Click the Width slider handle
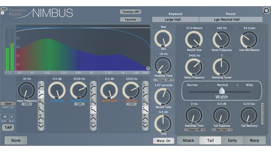271x152 pixels. pyautogui.click(x=221, y=90)
